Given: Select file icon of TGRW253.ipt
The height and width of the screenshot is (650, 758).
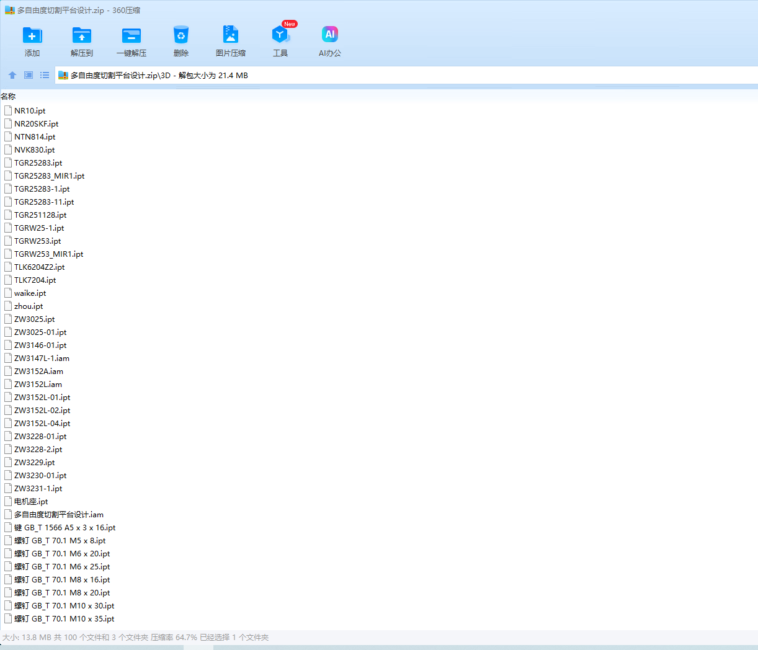Looking at the screenshot, I should click(x=8, y=241).
